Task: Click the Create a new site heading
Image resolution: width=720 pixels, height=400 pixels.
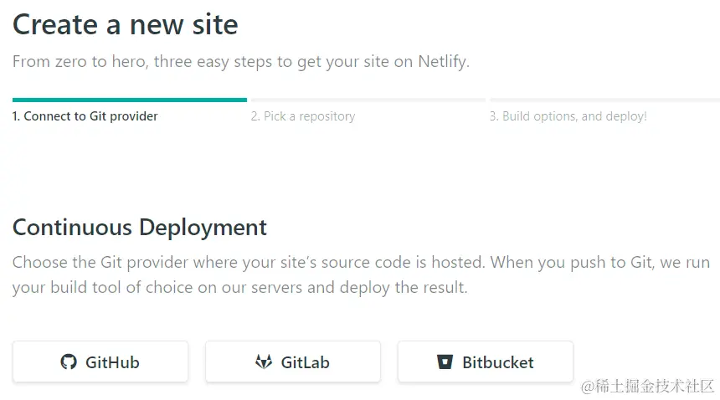Action: tap(126, 24)
